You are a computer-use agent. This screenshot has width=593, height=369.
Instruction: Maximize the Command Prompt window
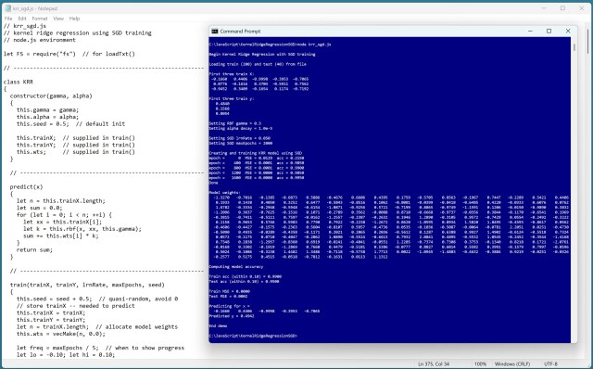coord(549,31)
